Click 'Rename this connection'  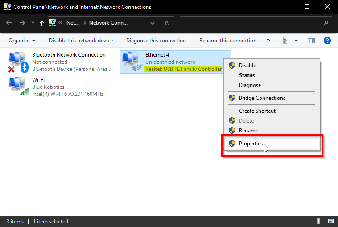point(227,41)
